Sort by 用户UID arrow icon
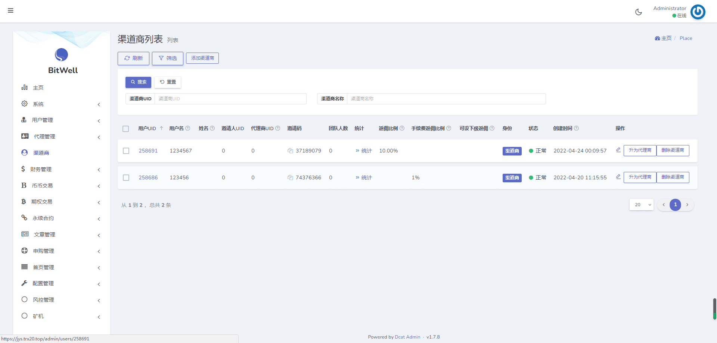717x343 pixels. 161,128
